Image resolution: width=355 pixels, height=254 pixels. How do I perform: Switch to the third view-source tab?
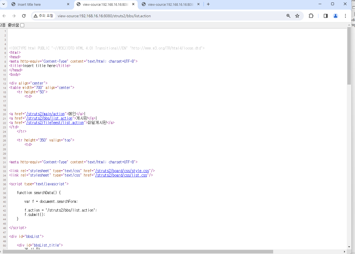tap(171, 4)
